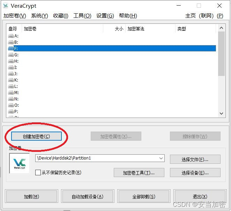231x211 pixels.
Task: Click the drive list scroll up arrow
Action: pos(221,28)
